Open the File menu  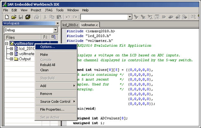(x=6, y=10)
